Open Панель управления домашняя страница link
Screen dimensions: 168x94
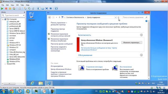59,24
